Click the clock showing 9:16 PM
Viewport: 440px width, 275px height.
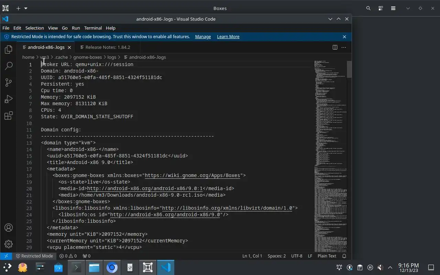(408, 267)
